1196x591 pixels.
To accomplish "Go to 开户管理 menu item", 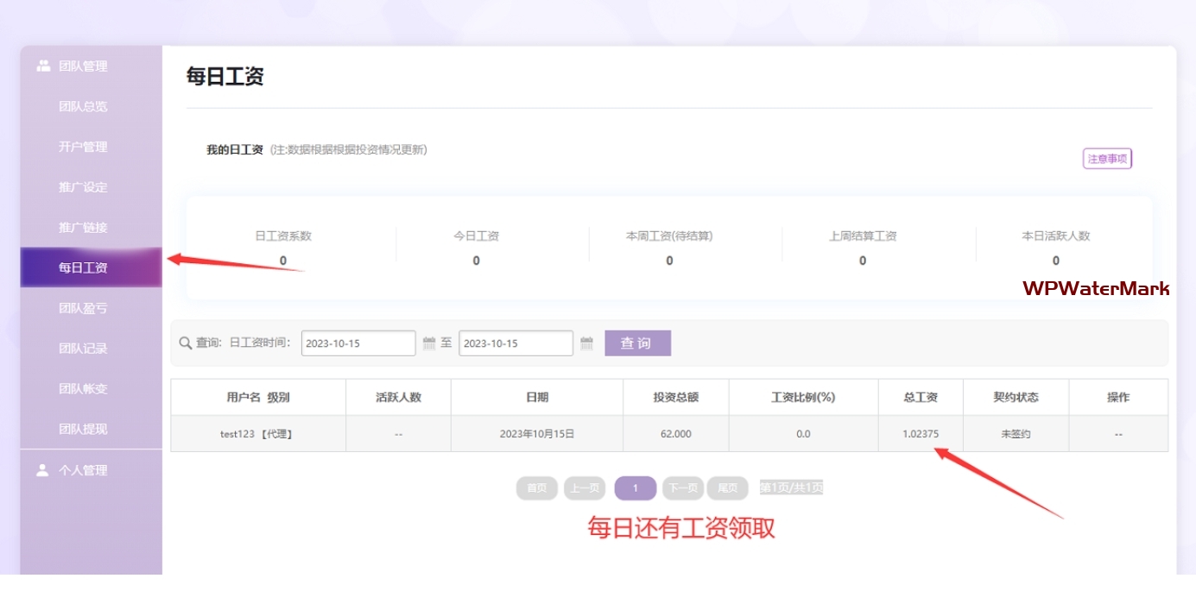I will coord(83,147).
